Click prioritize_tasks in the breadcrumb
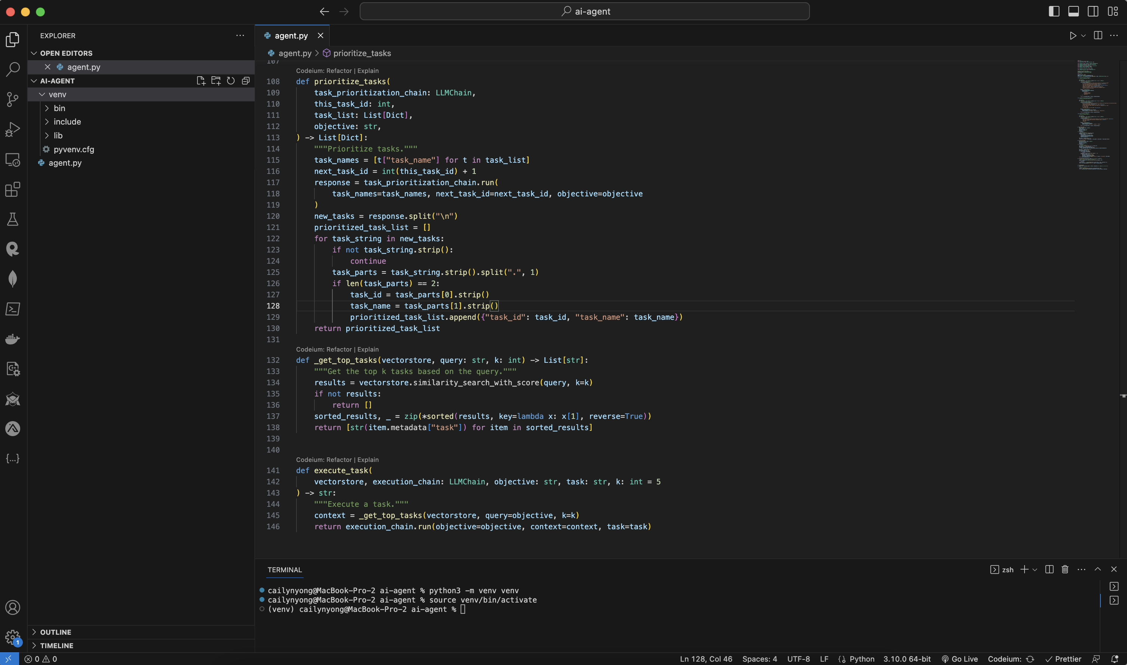The width and height of the screenshot is (1127, 665). point(362,53)
